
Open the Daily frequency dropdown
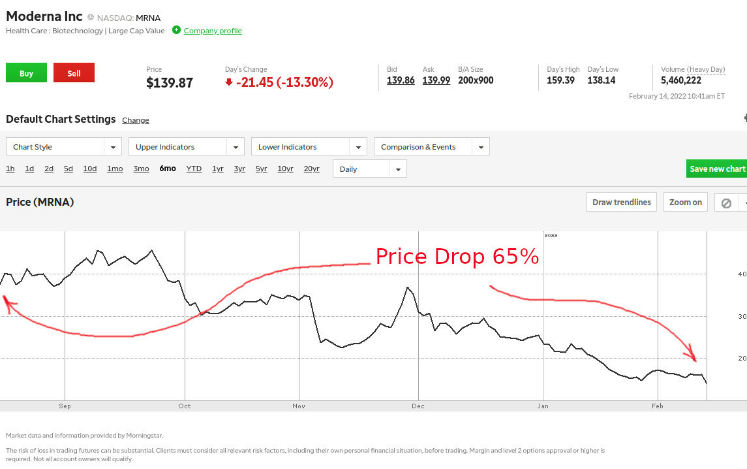[x=370, y=169]
